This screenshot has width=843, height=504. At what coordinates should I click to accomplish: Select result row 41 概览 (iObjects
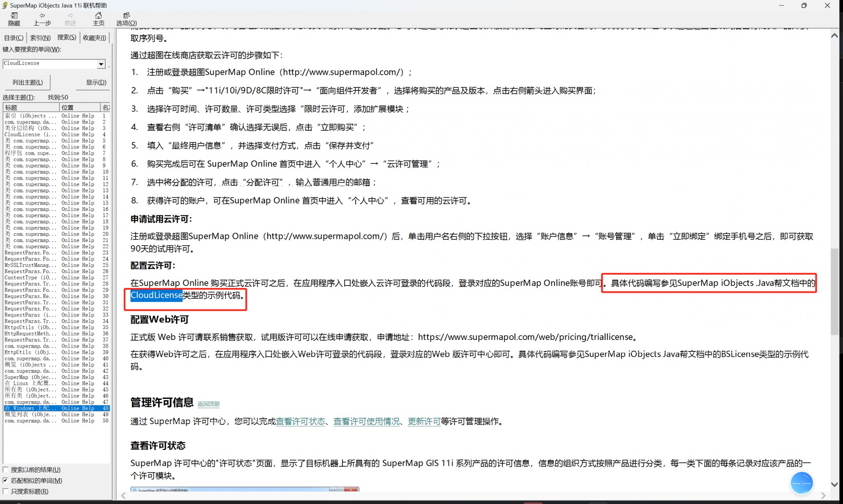pos(57,364)
